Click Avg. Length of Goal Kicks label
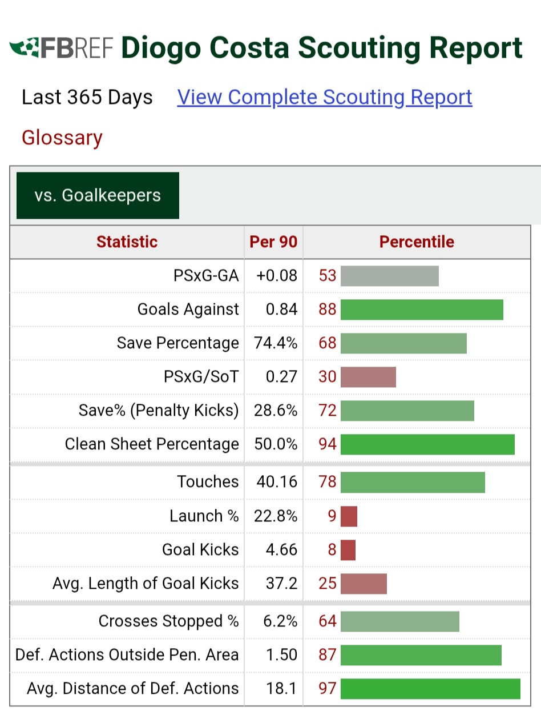 pos(146,584)
